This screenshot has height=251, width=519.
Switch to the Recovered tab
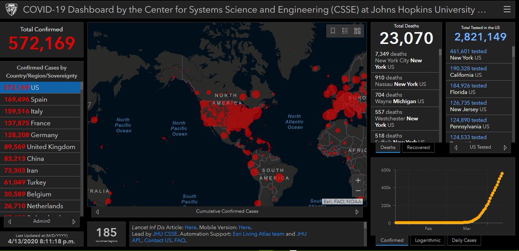pos(418,147)
